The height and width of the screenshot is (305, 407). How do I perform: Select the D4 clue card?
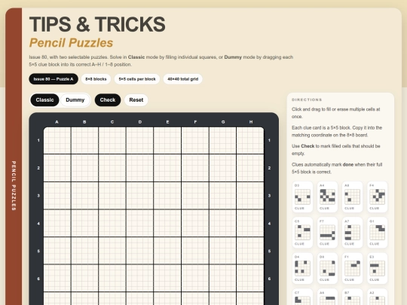[x=302, y=268]
